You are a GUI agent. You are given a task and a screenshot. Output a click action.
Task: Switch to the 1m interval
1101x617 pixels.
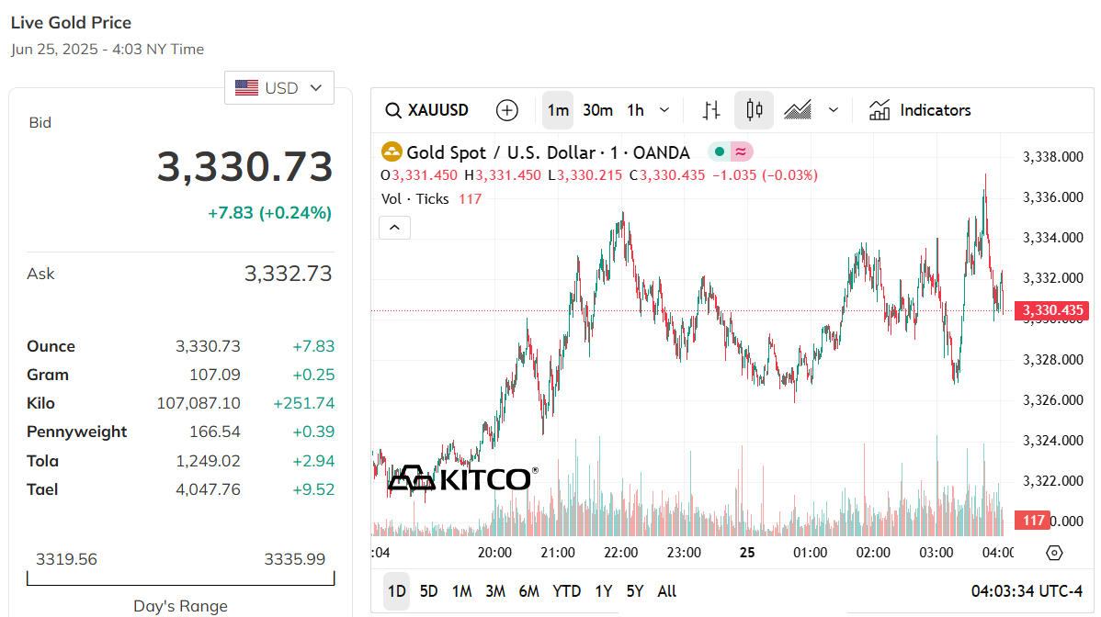tap(558, 110)
